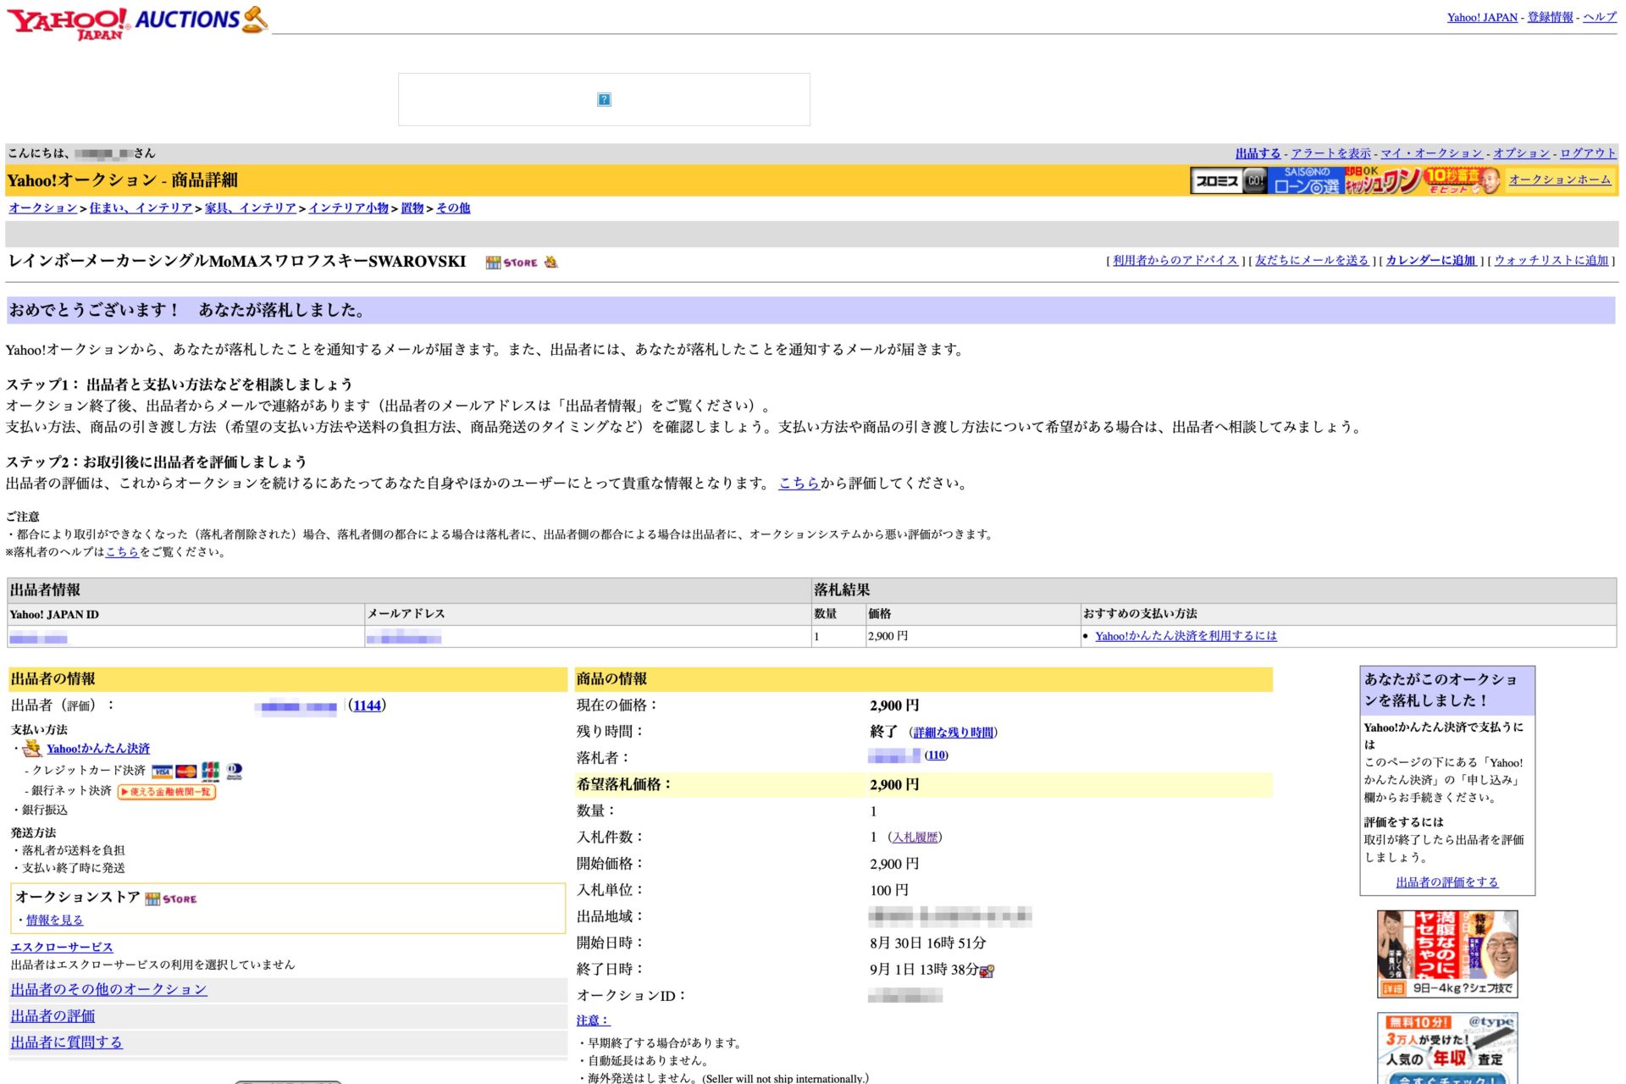Open the 詳細な残り時間 link
Screen dimensions: 1626x1084
(953, 733)
